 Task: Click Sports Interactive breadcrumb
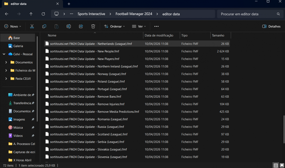[91, 14]
